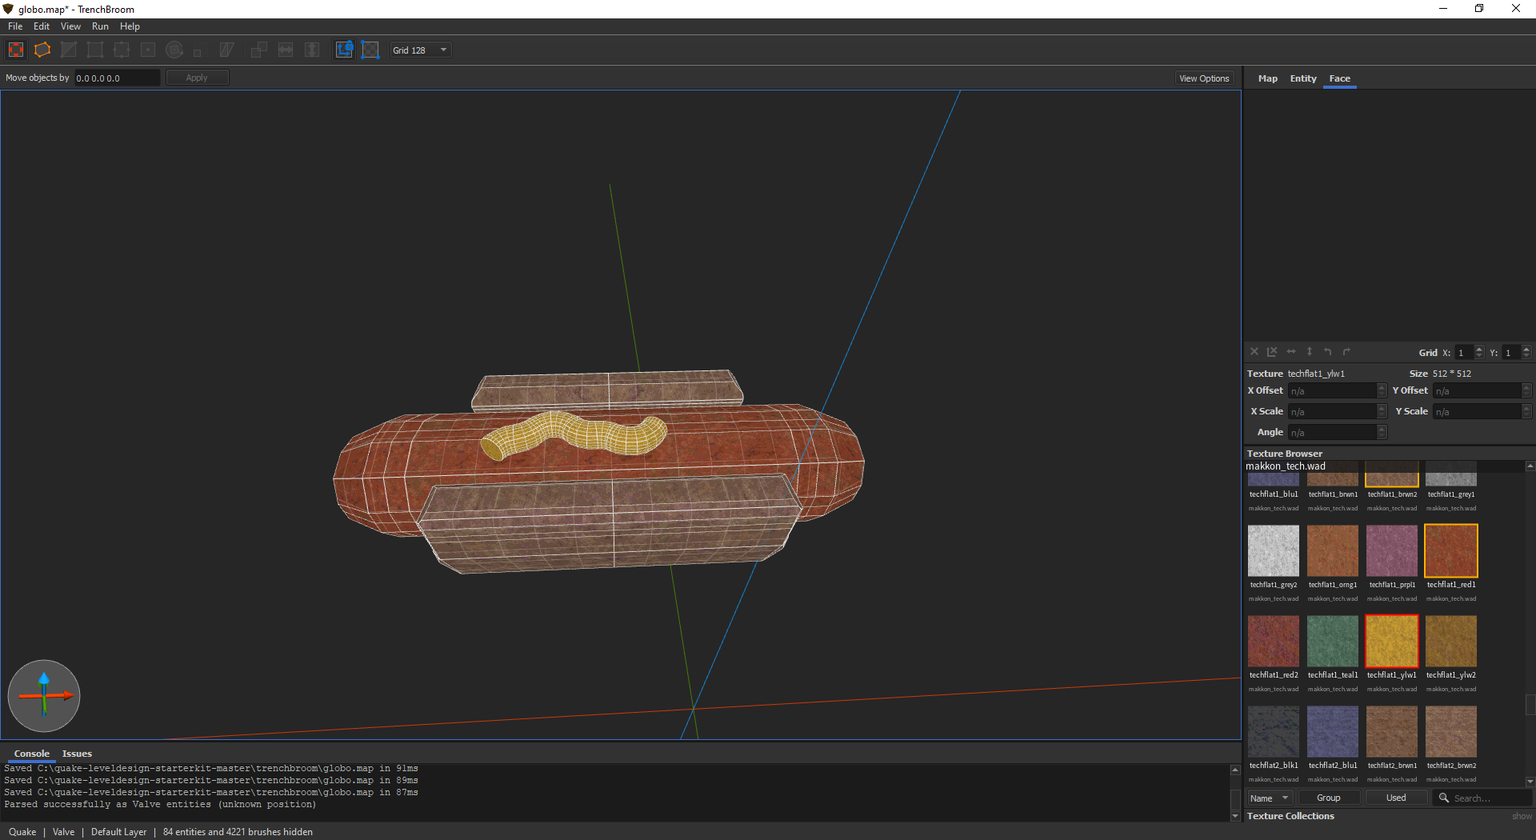
Task: Click the Y Scale field
Action: point(1482,411)
